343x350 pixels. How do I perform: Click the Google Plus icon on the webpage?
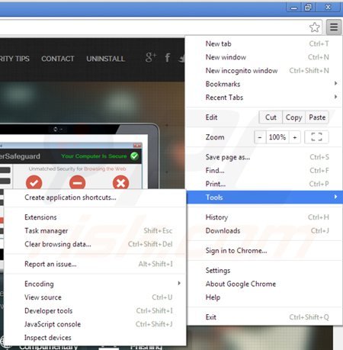[x=151, y=57]
